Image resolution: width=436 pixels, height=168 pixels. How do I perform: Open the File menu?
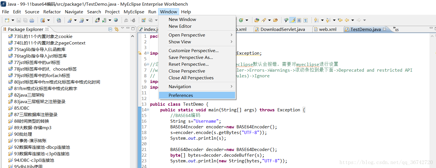click(x=5, y=12)
